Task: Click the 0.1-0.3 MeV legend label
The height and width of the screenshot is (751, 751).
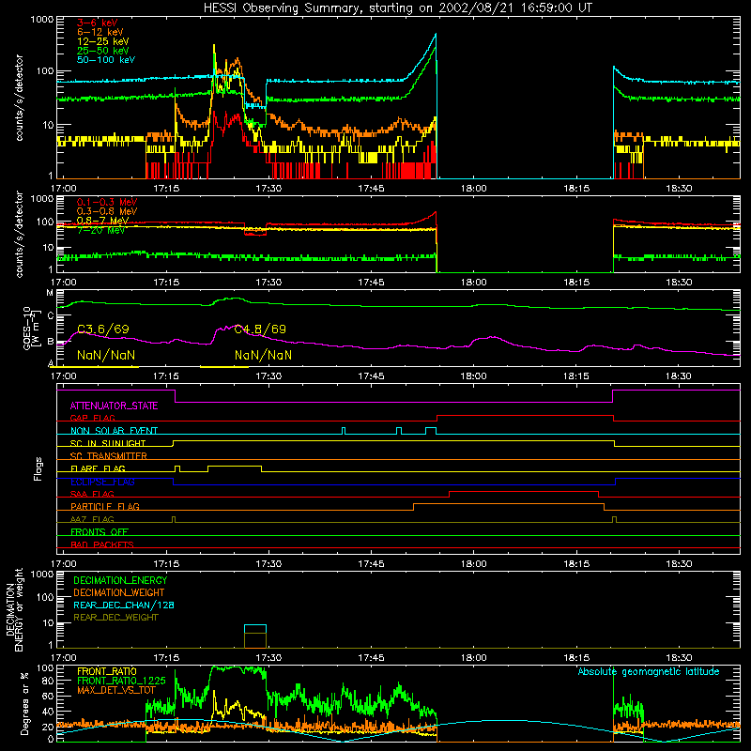Action: (107, 202)
